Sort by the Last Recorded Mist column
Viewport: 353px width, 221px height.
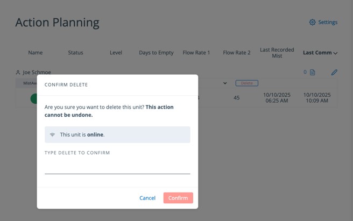click(x=277, y=53)
